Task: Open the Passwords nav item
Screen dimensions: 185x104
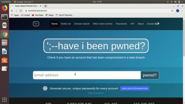Action: click(x=121, y=24)
